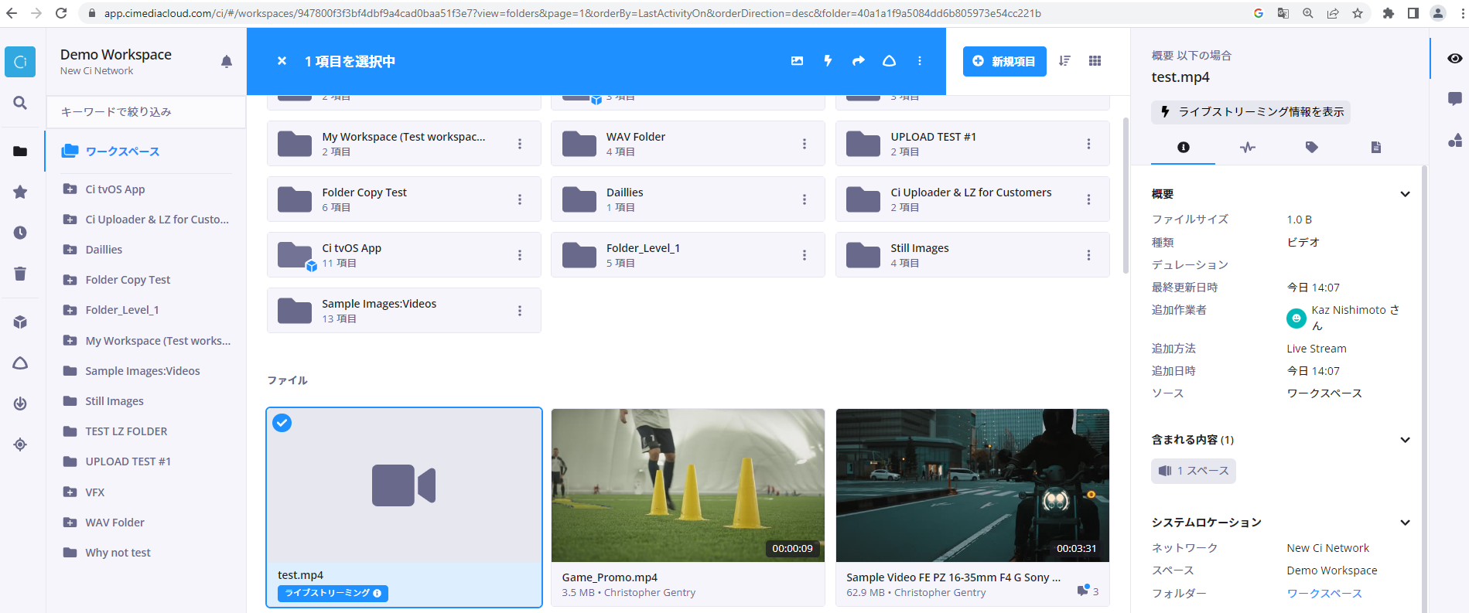The height and width of the screenshot is (613, 1469).
Task: Click the sort order icon
Action: pyautogui.click(x=1064, y=61)
